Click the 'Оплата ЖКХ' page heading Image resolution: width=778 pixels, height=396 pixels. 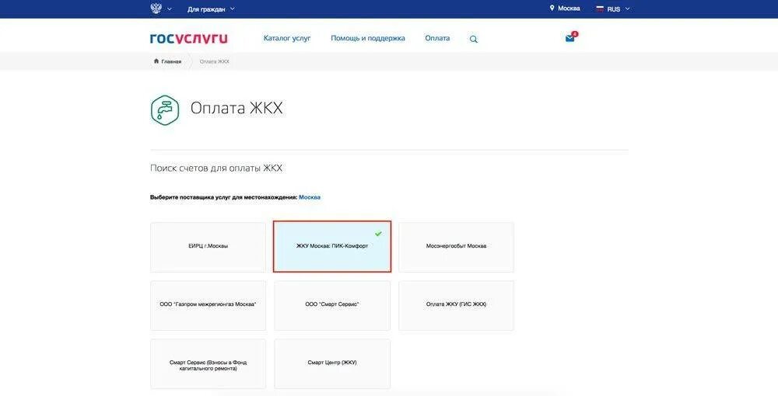click(x=237, y=109)
